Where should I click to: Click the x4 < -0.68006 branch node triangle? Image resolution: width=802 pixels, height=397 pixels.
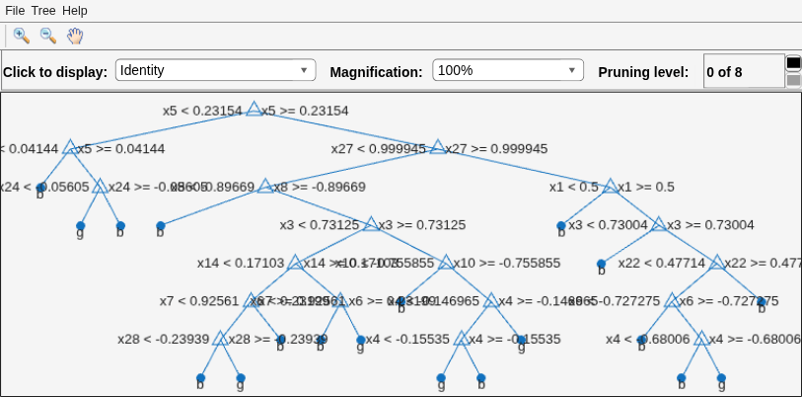tap(701, 339)
